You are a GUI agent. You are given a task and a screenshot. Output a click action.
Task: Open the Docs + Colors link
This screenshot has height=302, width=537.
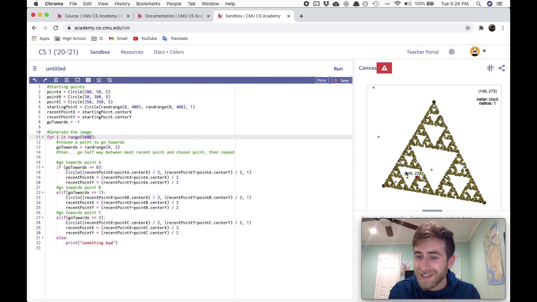(x=169, y=52)
